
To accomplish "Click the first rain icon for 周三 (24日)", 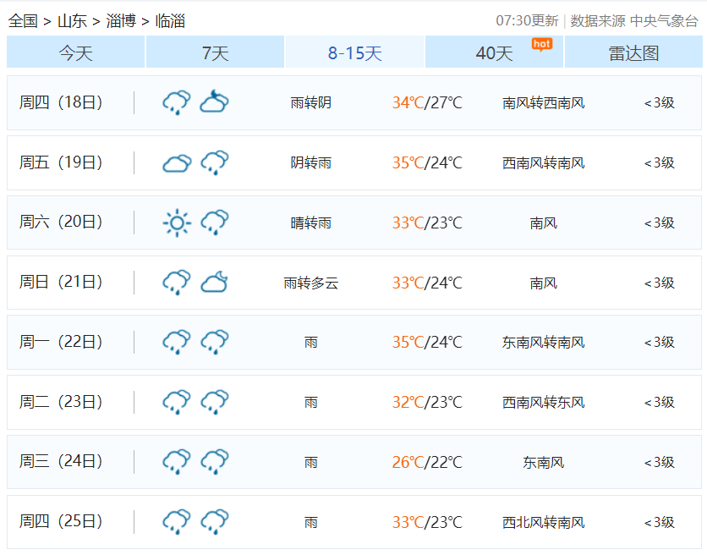I will click(x=176, y=462).
